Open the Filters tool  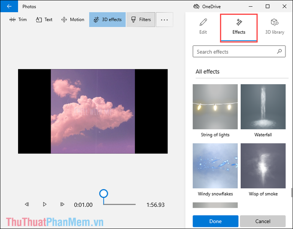coord(141,20)
